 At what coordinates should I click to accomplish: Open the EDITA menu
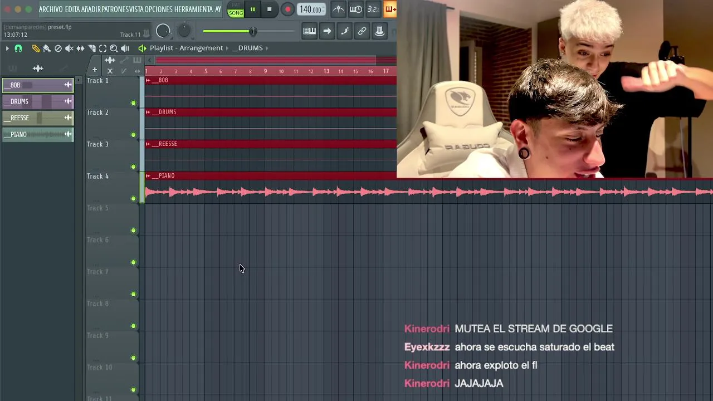tap(72, 9)
